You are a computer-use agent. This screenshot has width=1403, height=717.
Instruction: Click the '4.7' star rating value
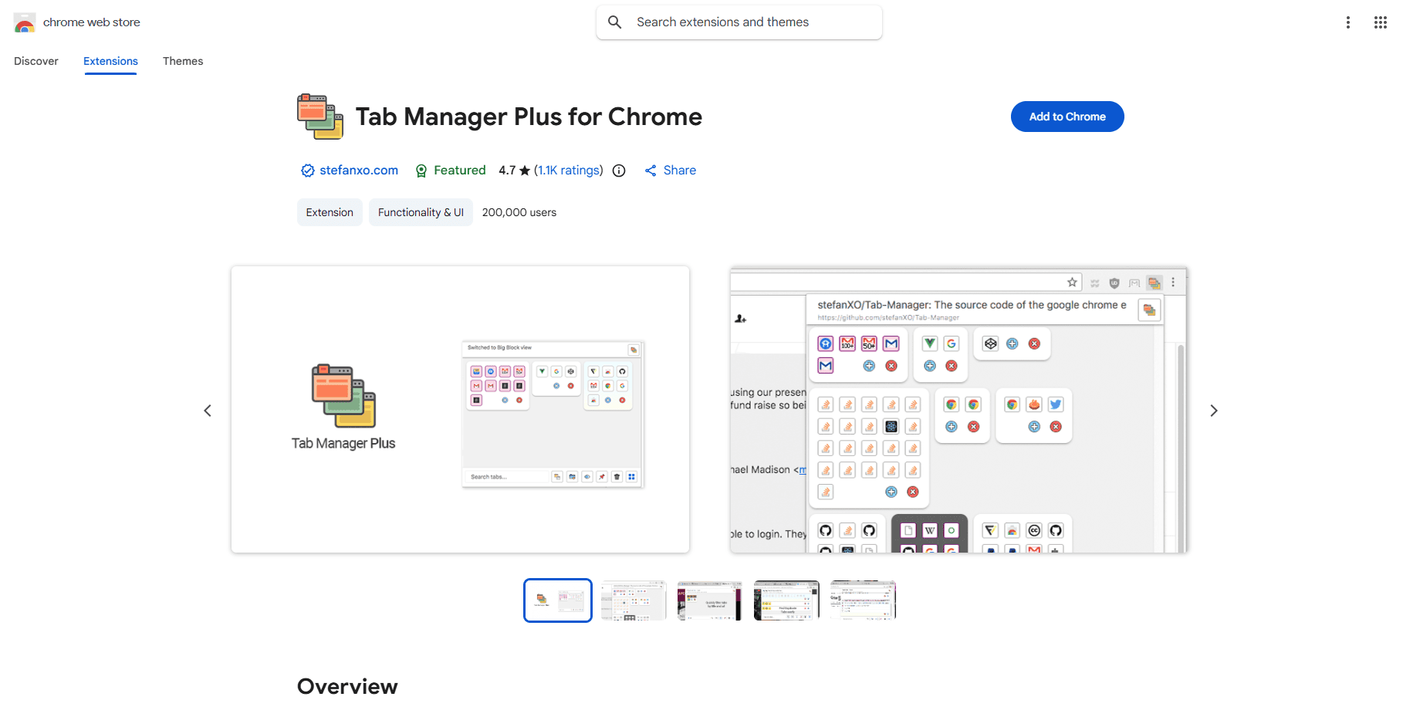(507, 171)
